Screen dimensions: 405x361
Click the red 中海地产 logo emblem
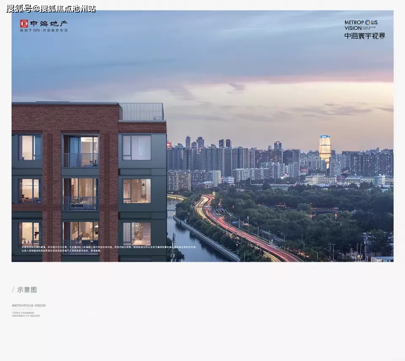tap(24, 24)
